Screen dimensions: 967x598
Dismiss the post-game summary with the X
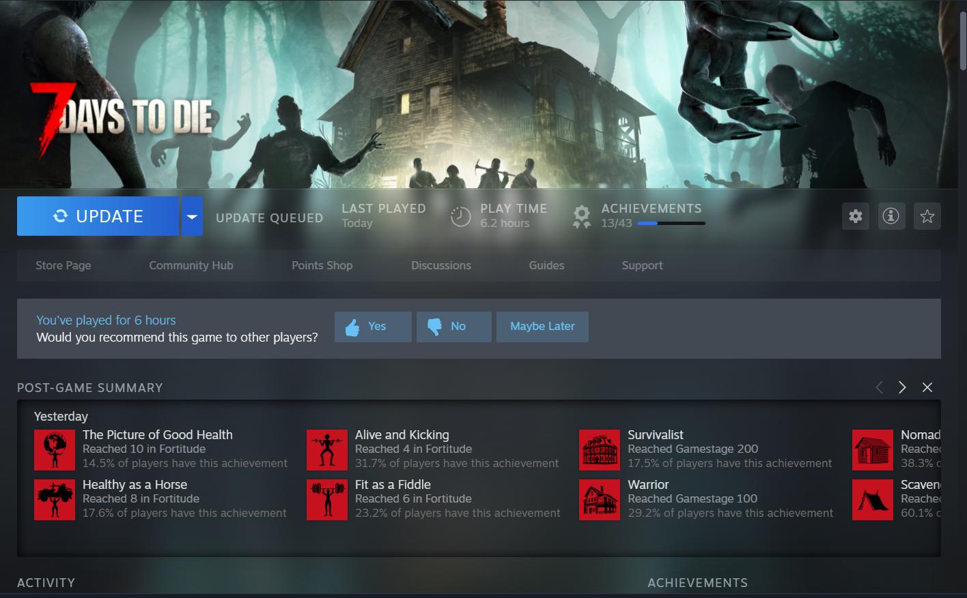tap(927, 387)
